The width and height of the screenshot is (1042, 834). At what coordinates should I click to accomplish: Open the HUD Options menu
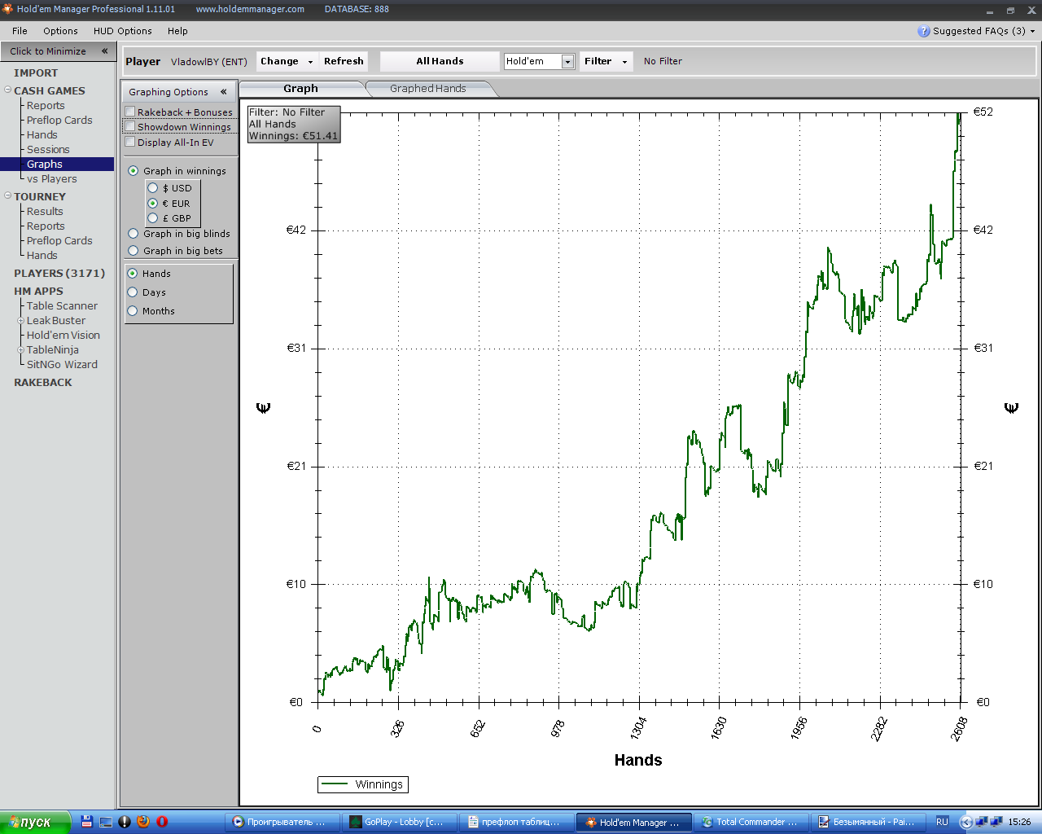[122, 31]
